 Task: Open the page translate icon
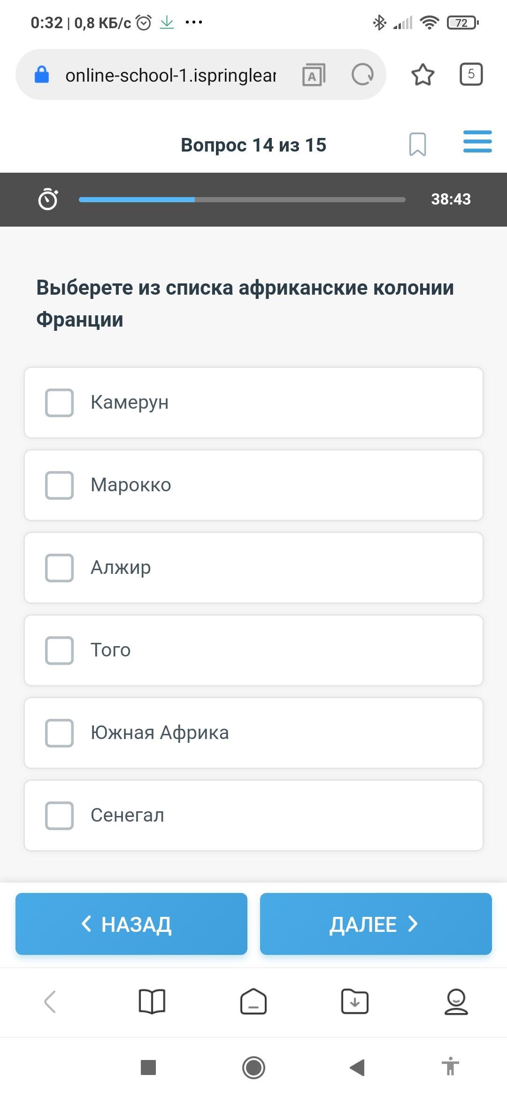(314, 75)
